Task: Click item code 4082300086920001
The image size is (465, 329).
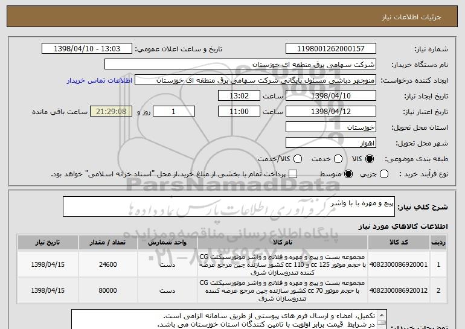Action: [399, 264]
